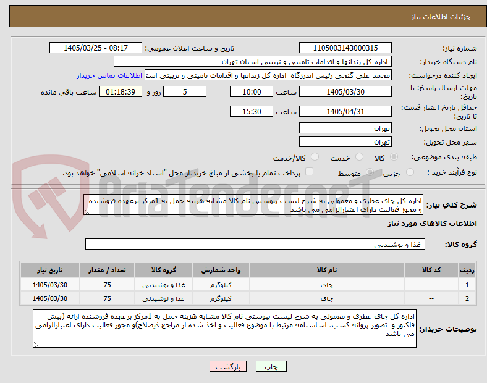Image resolution: width=487 pixels, height=383 pixels.
Task: Click the شهر محل تحویل field تهران
Action: [x=345, y=141]
